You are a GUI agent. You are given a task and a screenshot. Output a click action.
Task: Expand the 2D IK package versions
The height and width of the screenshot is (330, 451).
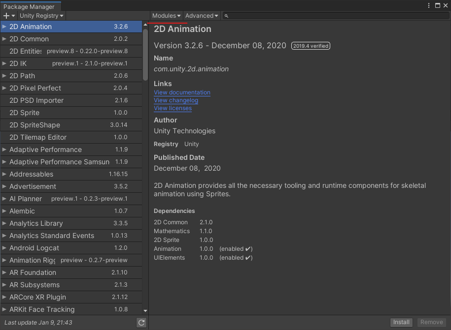click(4, 63)
